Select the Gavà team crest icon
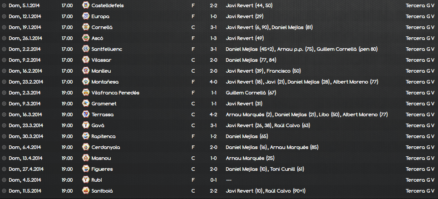This screenshot has height=199, width=438. click(86, 125)
